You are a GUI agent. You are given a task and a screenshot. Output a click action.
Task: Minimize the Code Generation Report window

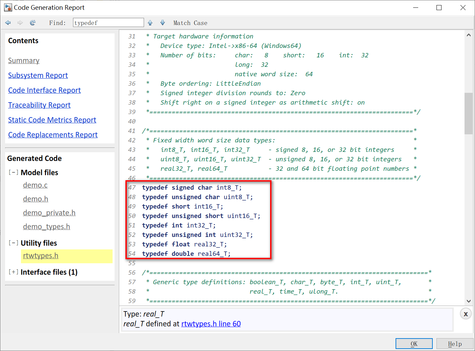tap(416, 7)
